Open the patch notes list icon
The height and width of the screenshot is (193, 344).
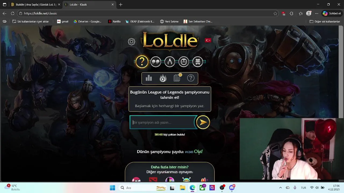[x=177, y=78]
